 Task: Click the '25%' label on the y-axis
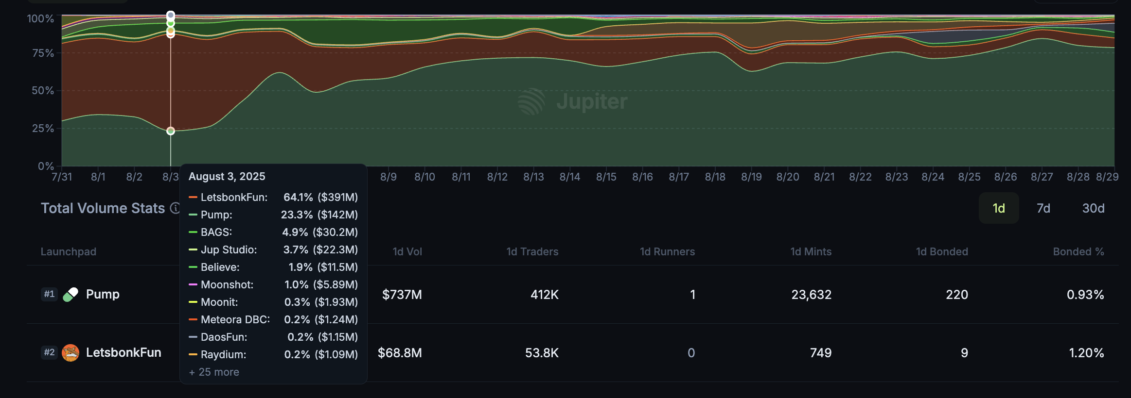coord(43,128)
